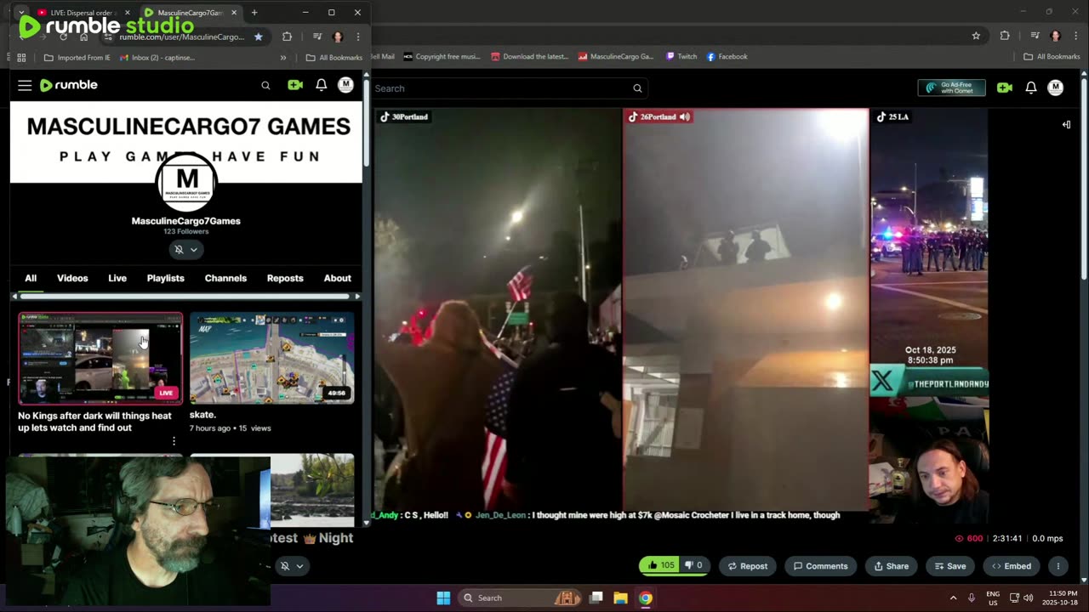
Task: Open Chrome from the taskbar
Action: pos(646,598)
